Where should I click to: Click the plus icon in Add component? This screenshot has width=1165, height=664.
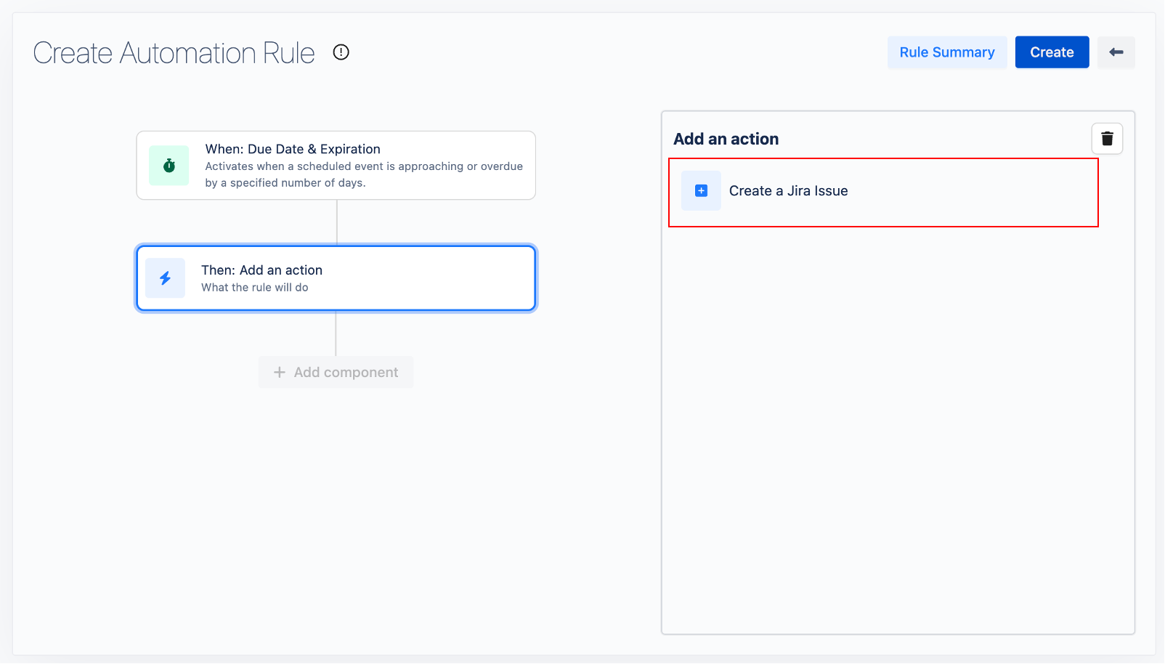pyautogui.click(x=280, y=372)
